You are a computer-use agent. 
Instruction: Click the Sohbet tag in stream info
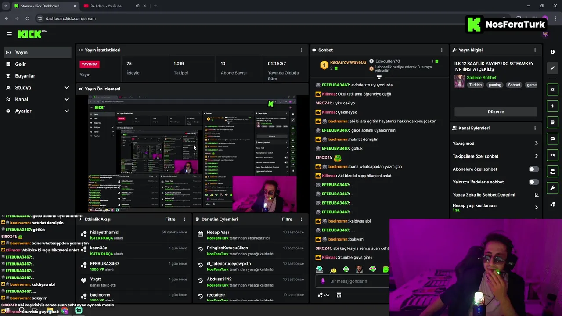pos(514,85)
